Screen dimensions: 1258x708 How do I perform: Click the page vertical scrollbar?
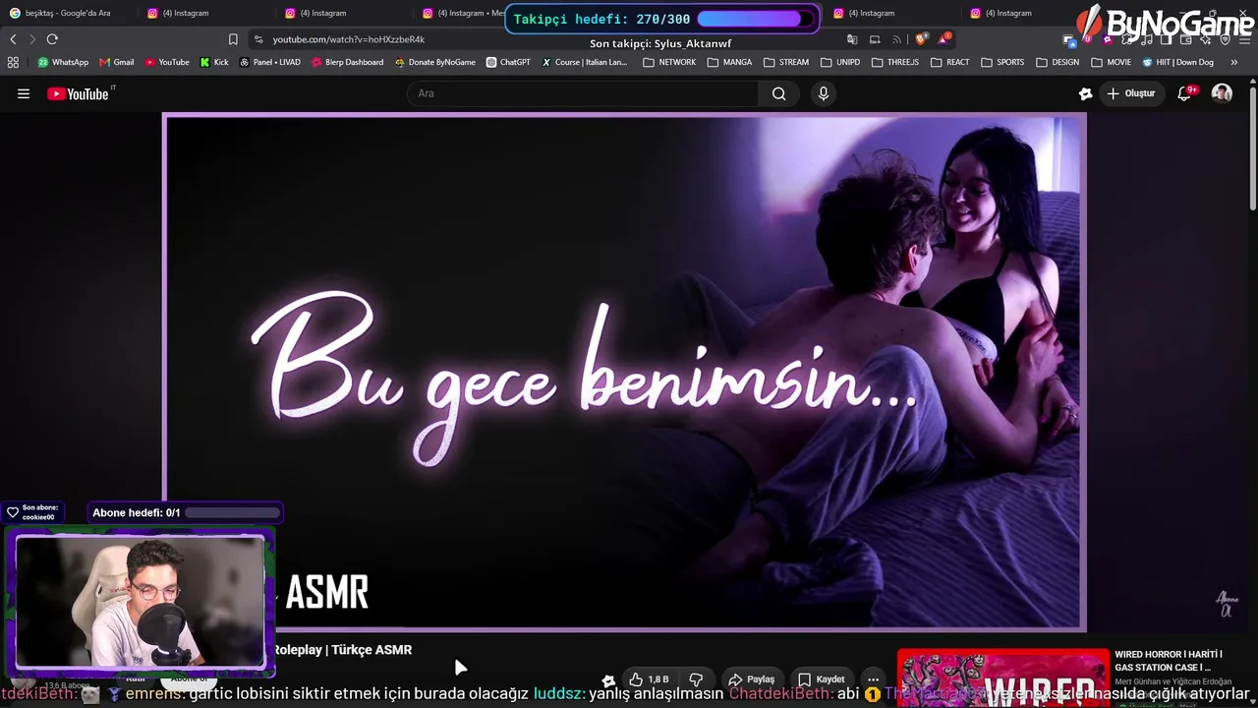tap(1252, 147)
